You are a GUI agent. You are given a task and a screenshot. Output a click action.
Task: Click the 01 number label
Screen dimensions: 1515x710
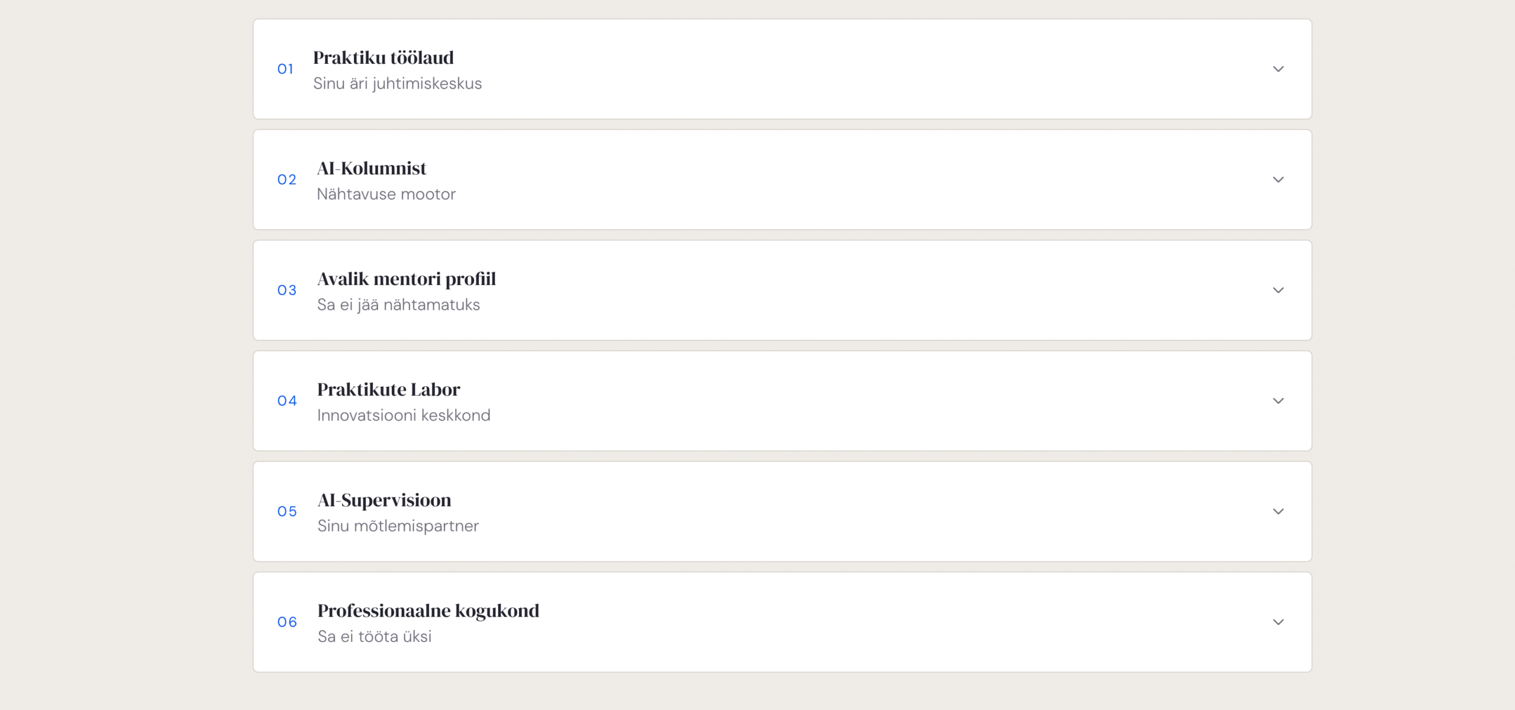point(285,69)
